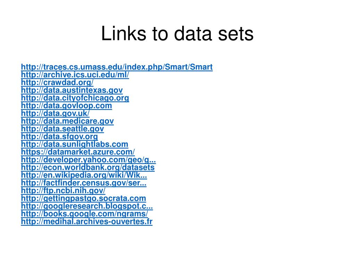Follow the data.cityofchicago.org link

click(75, 98)
